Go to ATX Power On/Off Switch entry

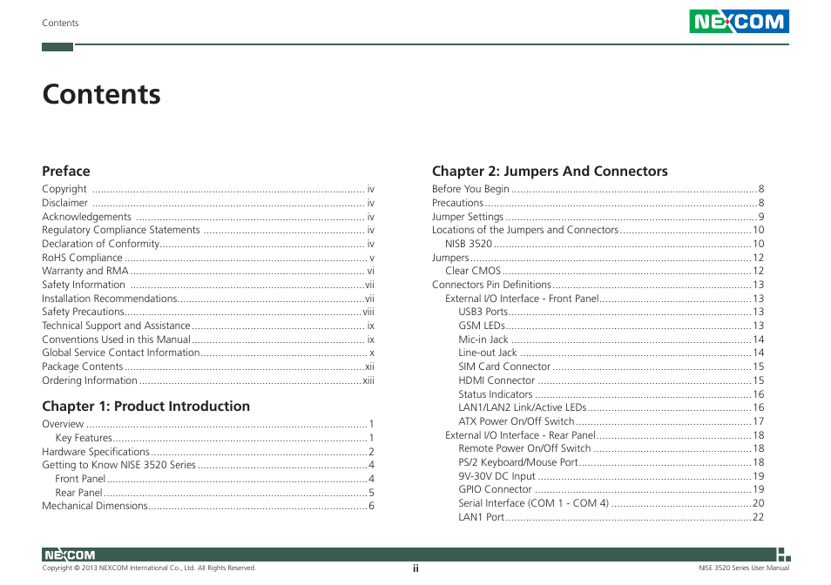pos(611,420)
